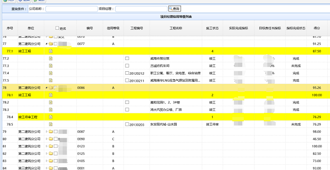Image resolution: width=330 pixels, height=170 pixels.
Task: Expand the tree node of row 82
Action: (x=47, y=153)
